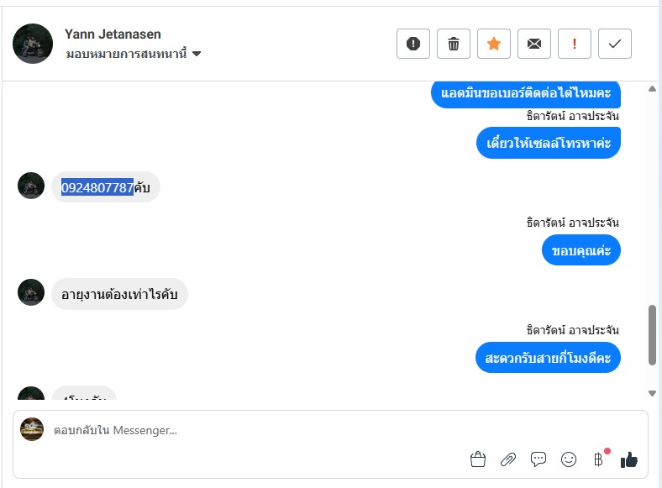Mark conversation as spam with octagon icon
This screenshot has width=662, height=488.
pos(413,44)
